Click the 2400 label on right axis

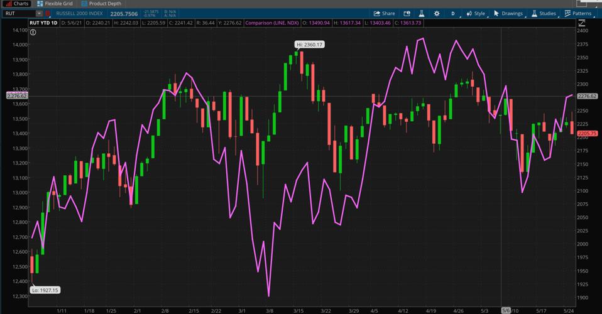(583, 31)
